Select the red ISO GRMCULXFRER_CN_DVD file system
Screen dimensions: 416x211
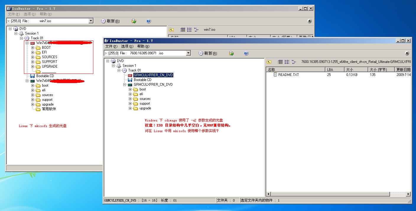pos(153,75)
